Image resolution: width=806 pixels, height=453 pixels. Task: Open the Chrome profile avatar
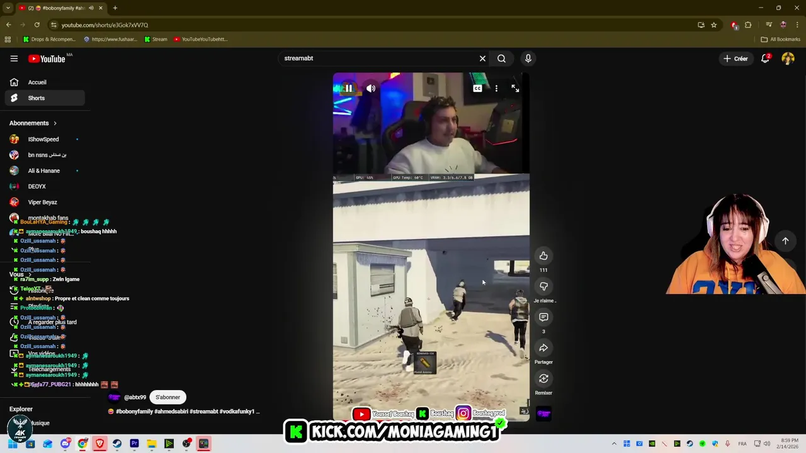click(x=783, y=25)
